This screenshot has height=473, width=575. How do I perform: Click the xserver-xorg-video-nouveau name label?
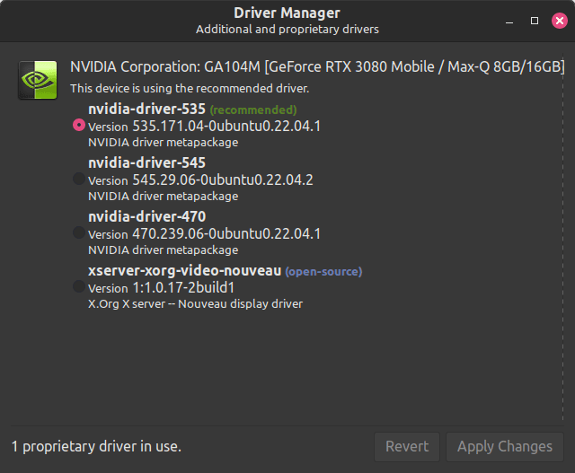pos(184,270)
